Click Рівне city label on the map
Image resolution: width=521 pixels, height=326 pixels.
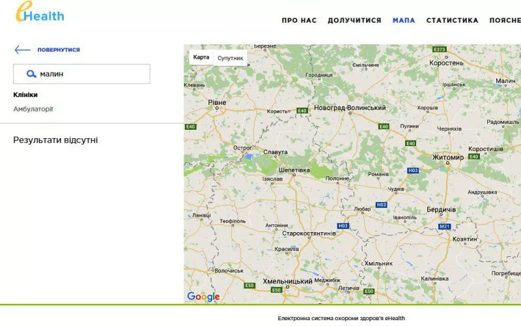217,103
